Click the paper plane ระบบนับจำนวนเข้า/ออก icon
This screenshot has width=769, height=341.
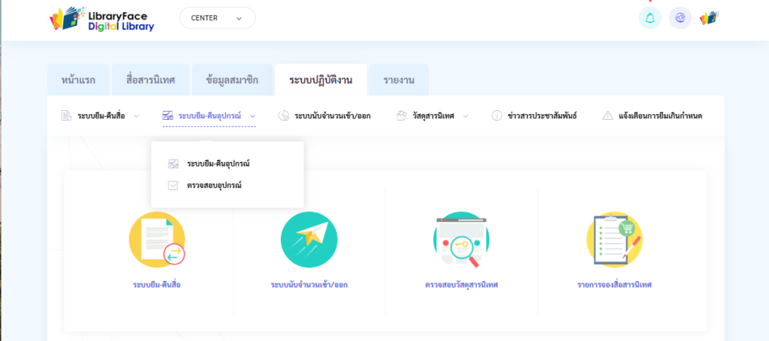(309, 240)
